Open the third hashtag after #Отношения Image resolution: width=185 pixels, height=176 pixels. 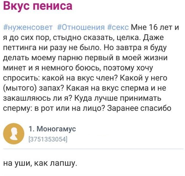pos(118,28)
